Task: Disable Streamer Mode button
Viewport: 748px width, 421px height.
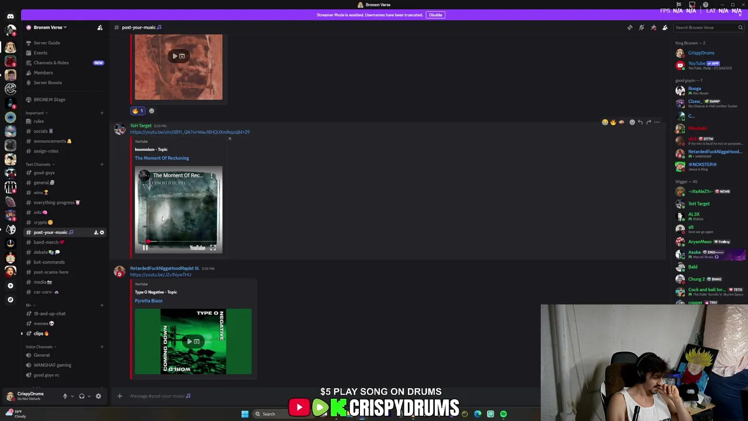Action: (435, 15)
